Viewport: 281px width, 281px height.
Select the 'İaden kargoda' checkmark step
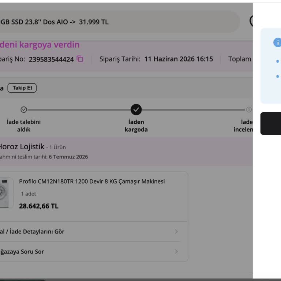[136, 109]
